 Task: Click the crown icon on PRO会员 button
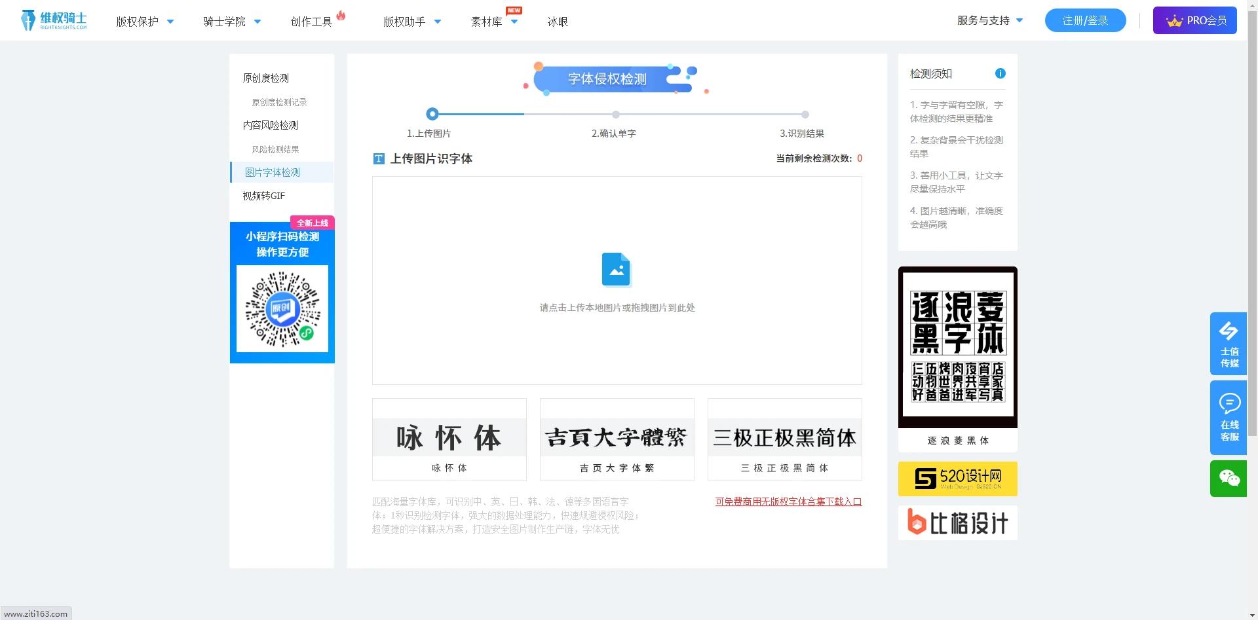[1173, 20]
